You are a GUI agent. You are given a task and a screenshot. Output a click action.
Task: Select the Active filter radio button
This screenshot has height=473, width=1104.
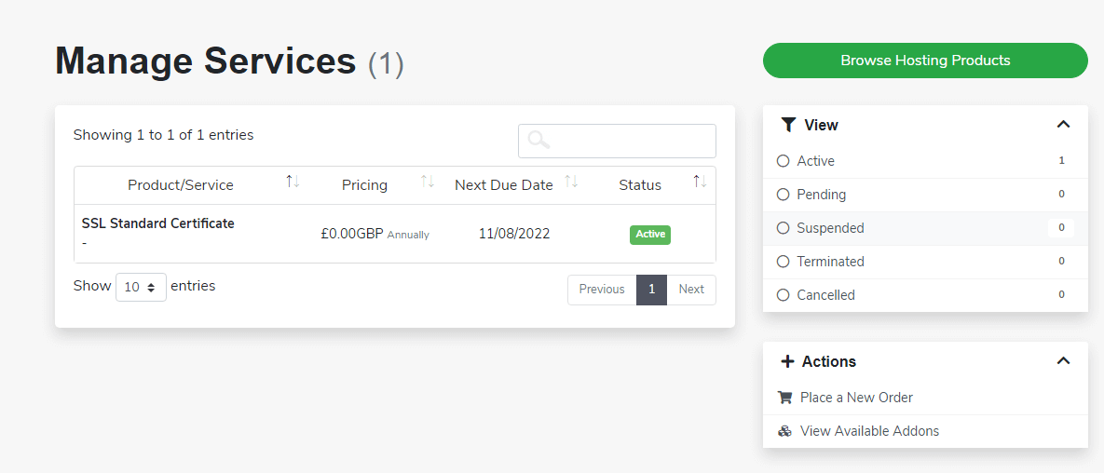click(x=784, y=161)
